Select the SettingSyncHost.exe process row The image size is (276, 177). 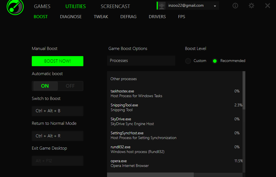pyautogui.click(x=175, y=135)
